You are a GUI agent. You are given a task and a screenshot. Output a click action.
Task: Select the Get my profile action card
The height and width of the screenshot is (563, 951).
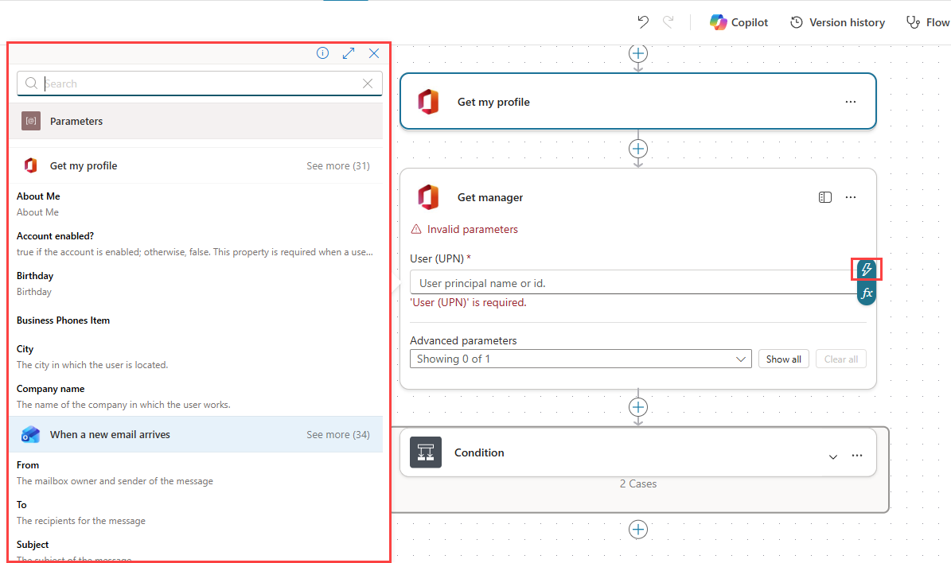[638, 102]
